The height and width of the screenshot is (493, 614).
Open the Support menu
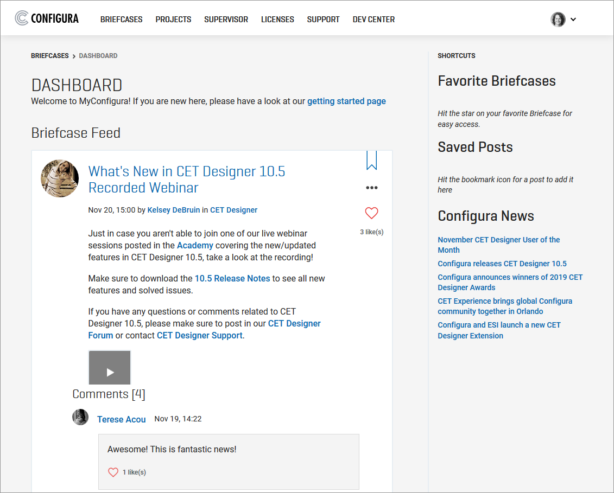tap(323, 20)
